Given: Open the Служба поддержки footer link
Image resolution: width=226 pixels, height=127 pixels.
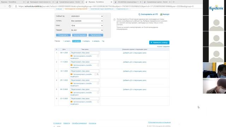Looking at the screenshot, I should (79, 123).
